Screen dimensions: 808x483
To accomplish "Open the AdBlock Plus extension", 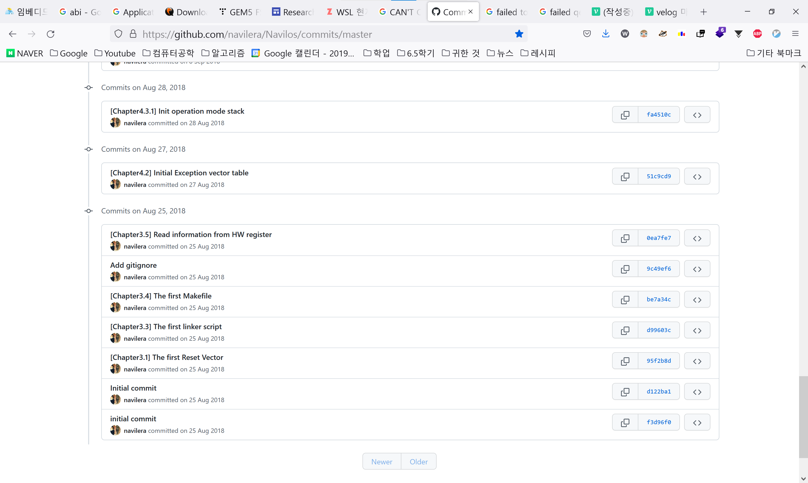I will pyautogui.click(x=757, y=34).
